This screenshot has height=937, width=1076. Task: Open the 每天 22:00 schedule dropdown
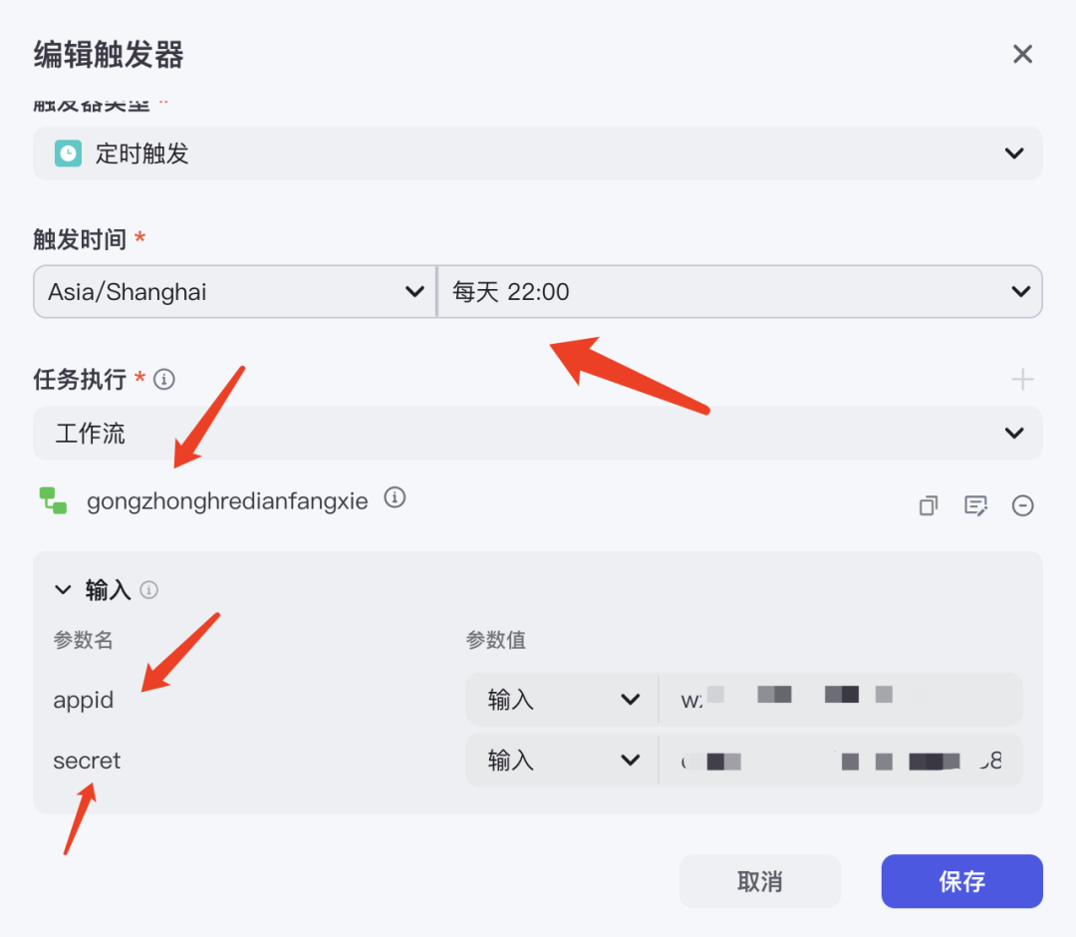tap(739, 292)
